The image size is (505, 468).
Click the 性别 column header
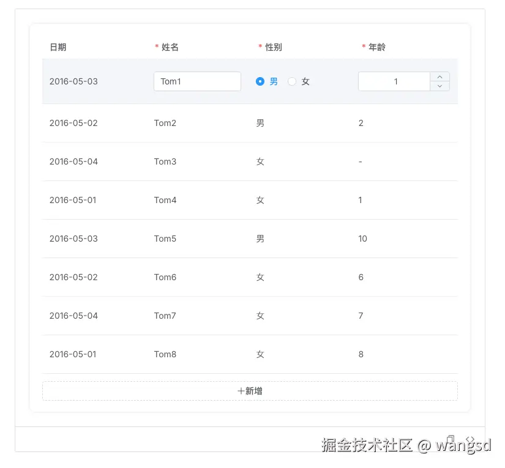[x=273, y=47]
